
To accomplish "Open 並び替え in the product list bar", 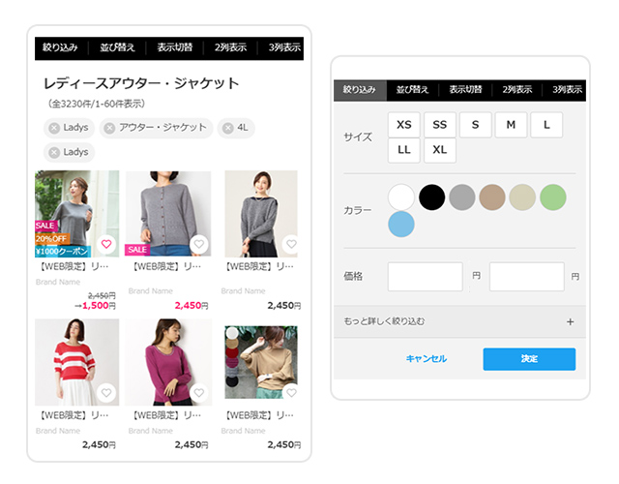I will [x=117, y=48].
